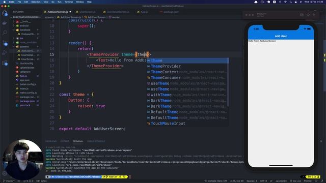Click the Bluetooth icon in the menu bar

click(x=280, y=2)
